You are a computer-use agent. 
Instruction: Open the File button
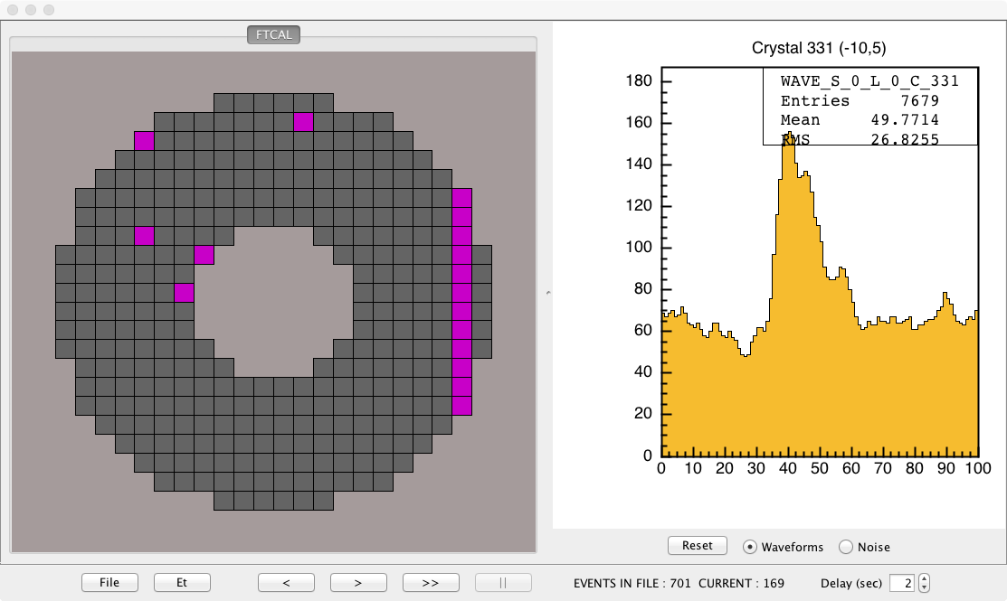tap(109, 583)
